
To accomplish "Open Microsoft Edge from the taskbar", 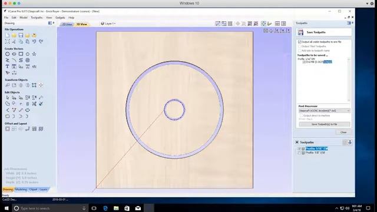I will (x=105, y=208).
